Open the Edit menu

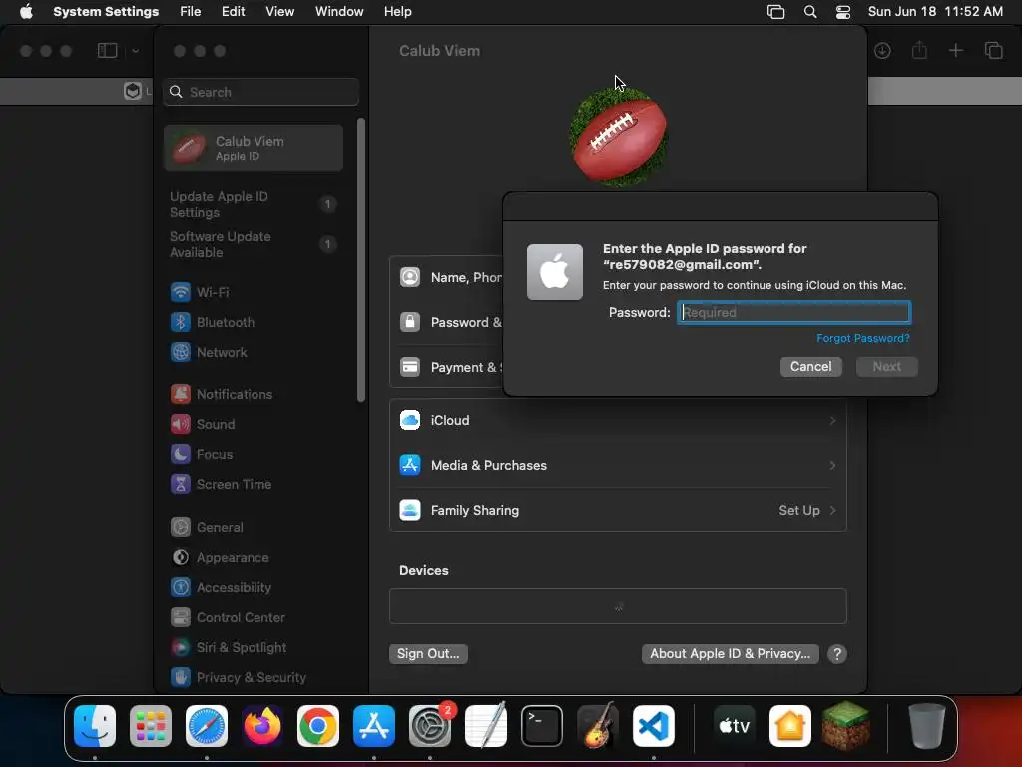(233, 12)
